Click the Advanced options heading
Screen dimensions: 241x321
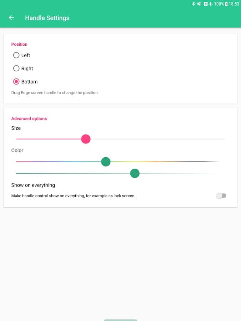(29, 118)
